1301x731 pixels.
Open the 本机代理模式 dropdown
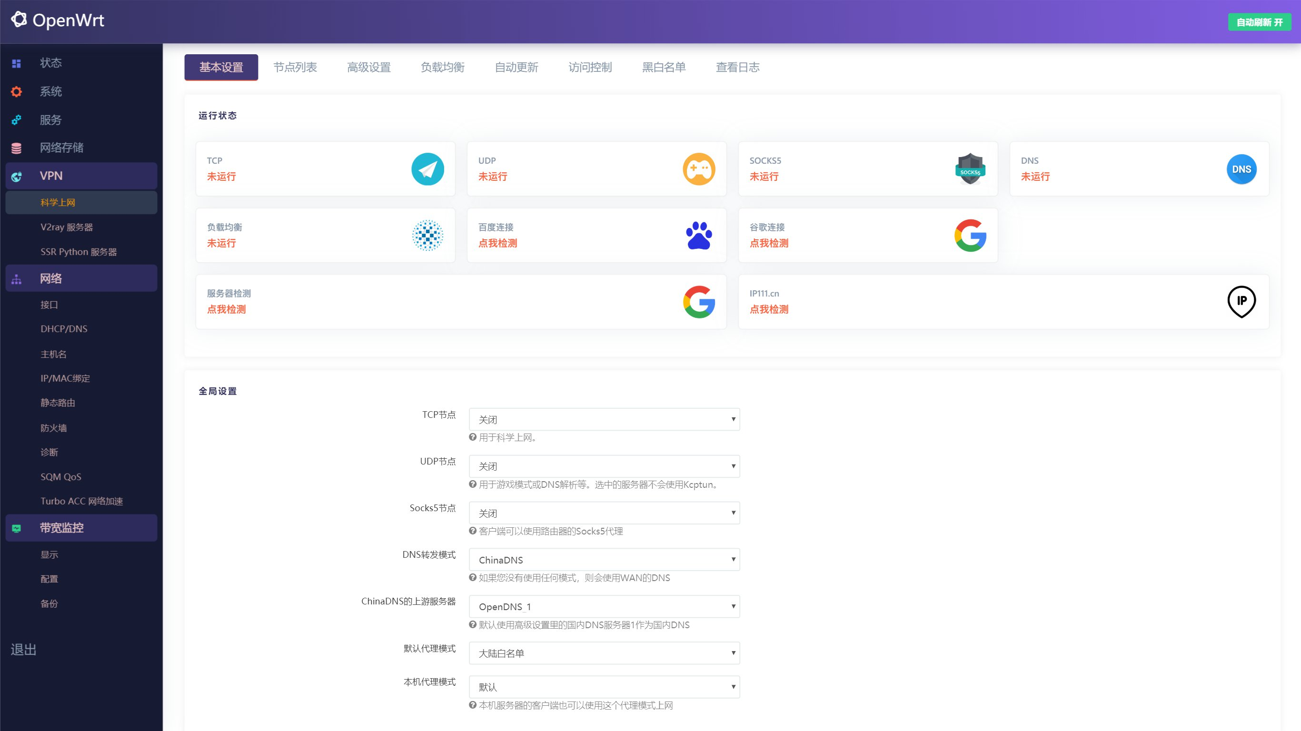605,687
